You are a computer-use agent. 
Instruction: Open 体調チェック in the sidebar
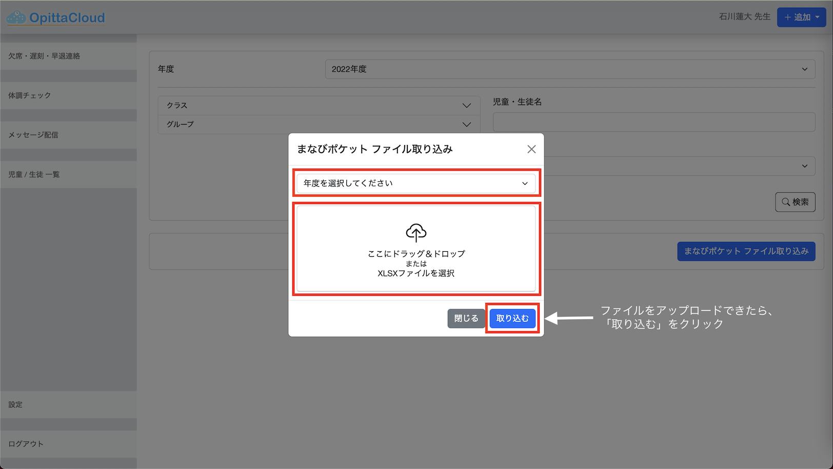pos(69,96)
